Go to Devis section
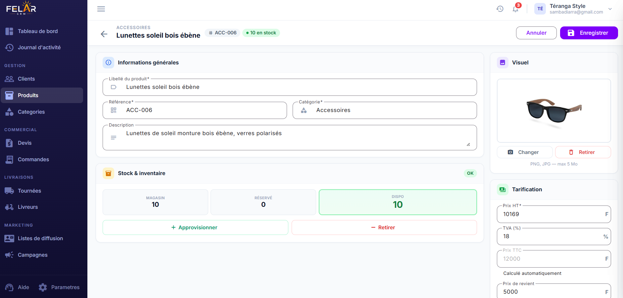The height and width of the screenshot is (298, 623). coord(42,143)
